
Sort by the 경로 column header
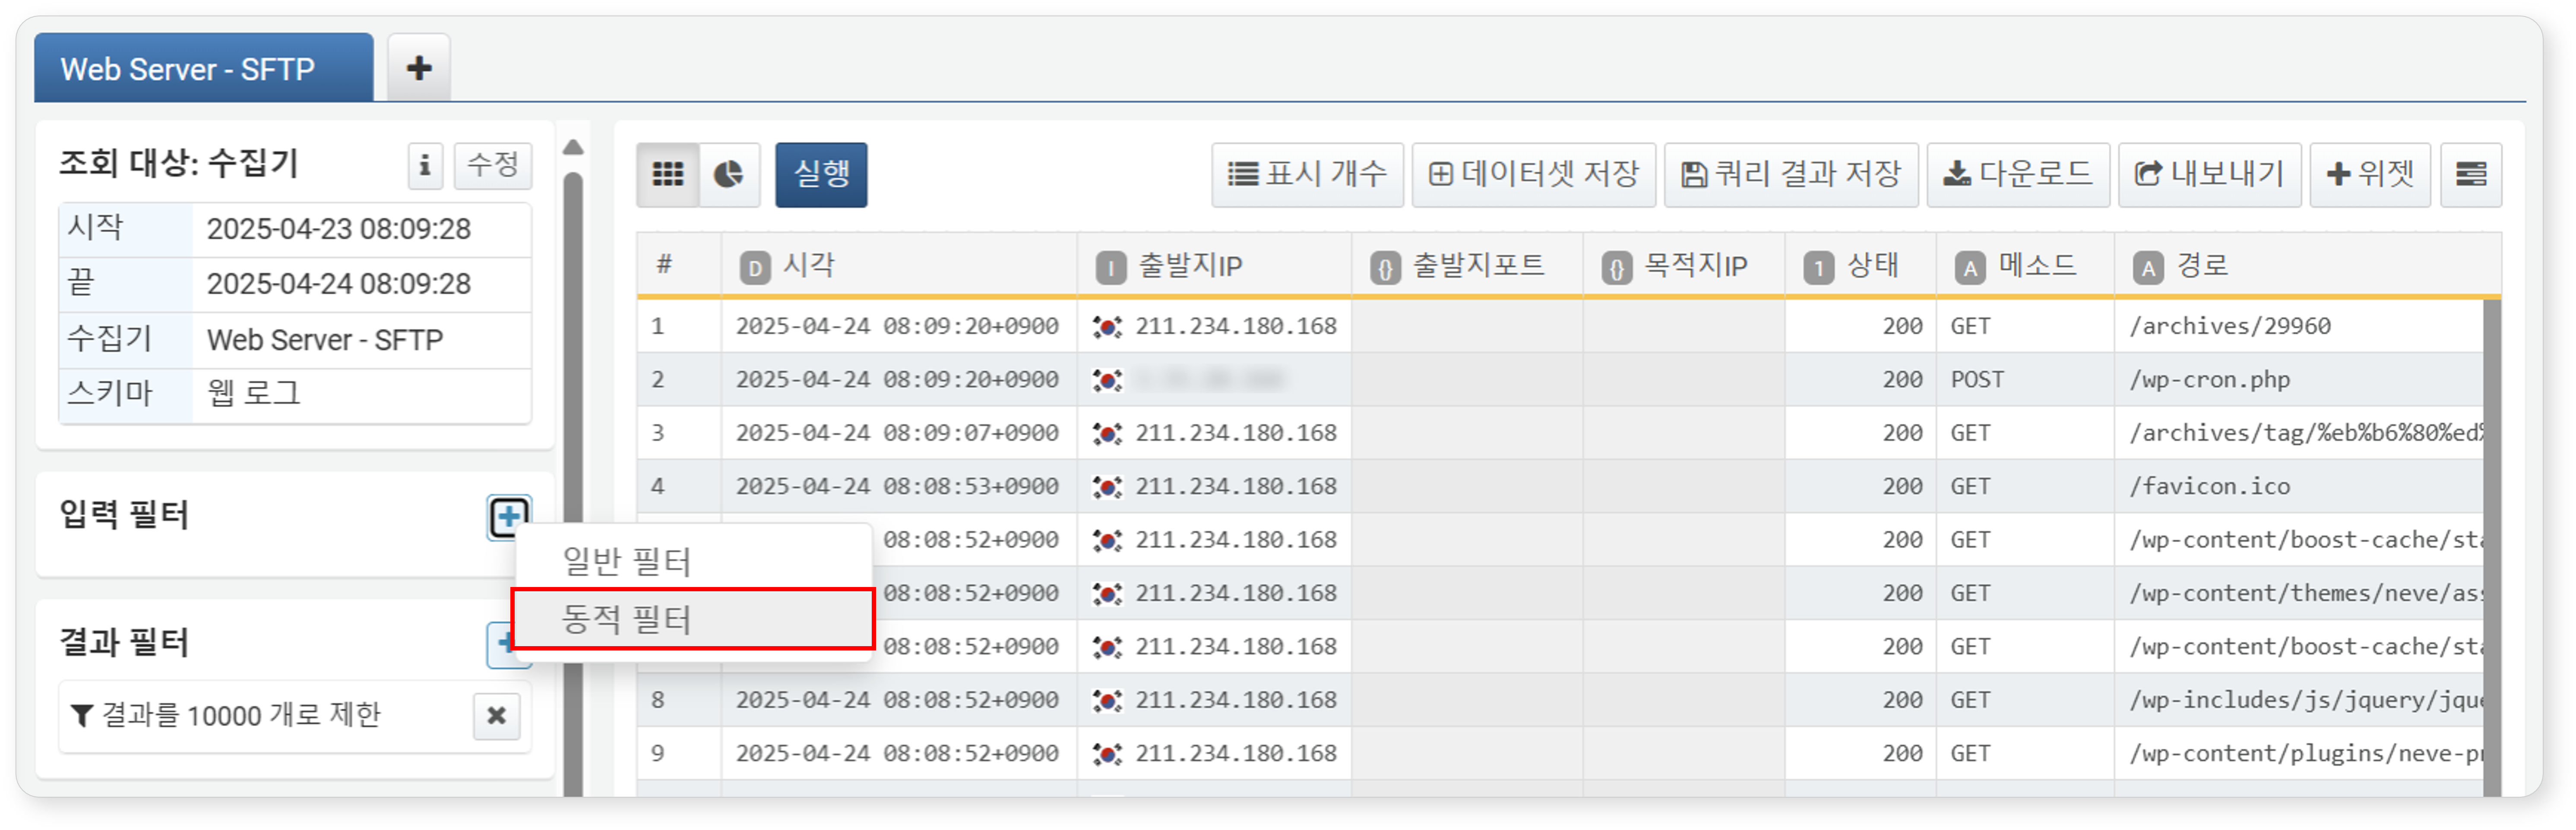[x=2307, y=266]
